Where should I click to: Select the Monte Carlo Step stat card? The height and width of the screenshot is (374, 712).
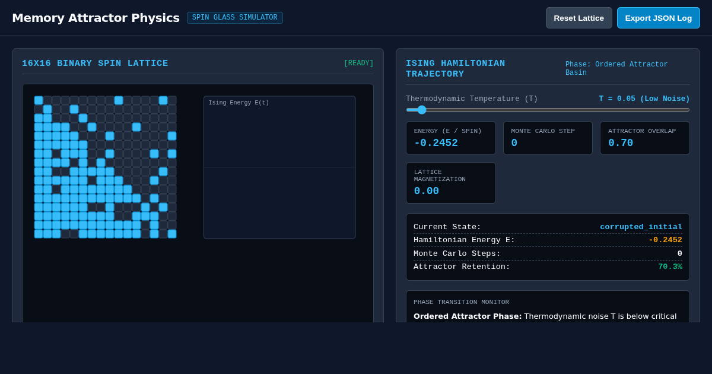[x=548, y=138]
